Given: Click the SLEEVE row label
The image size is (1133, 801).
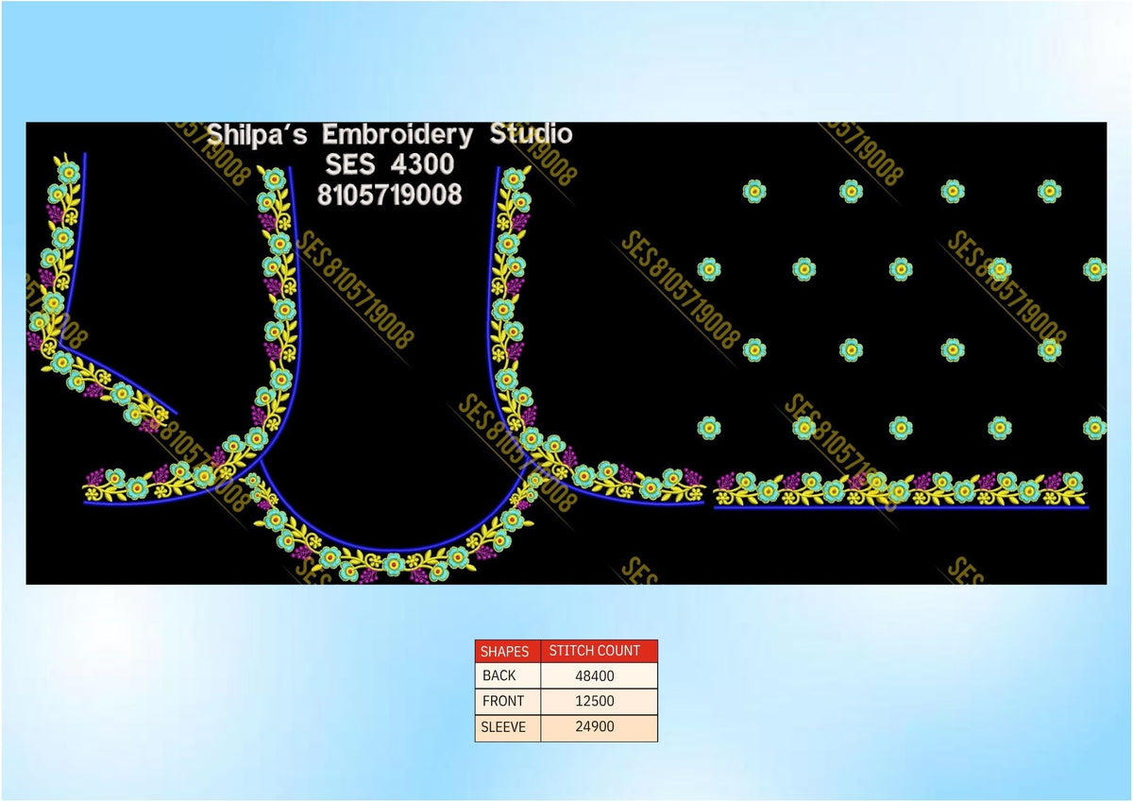Looking at the screenshot, I should point(503,728).
